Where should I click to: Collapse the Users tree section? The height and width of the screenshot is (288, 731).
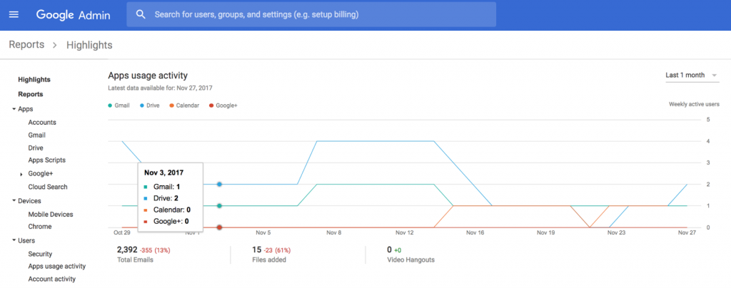[x=14, y=240]
